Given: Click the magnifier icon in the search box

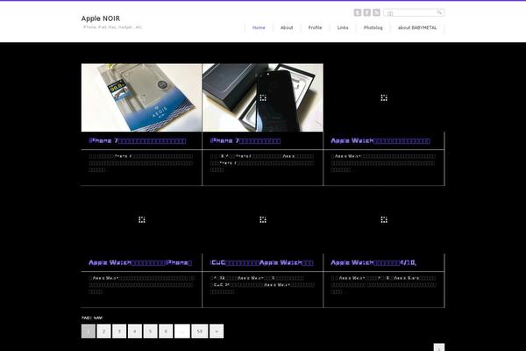Looking at the screenshot, I should click(x=439, y=12).
